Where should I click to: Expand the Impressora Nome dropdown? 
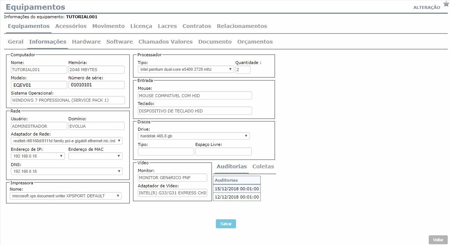[x=66, y=196]
